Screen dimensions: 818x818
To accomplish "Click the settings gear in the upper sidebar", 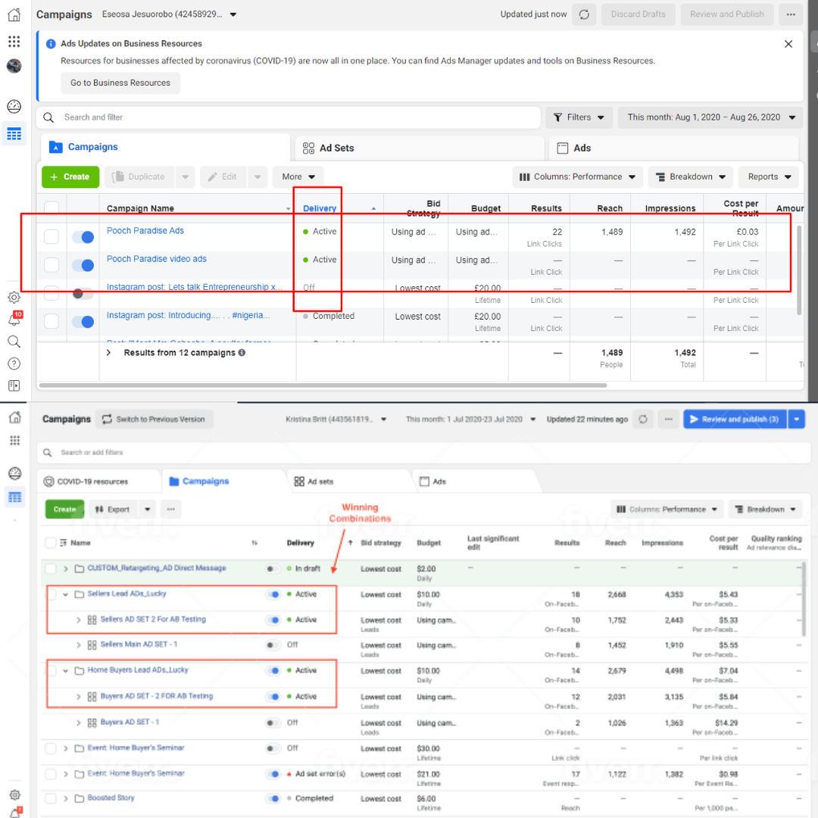I will tap(14, 298).
